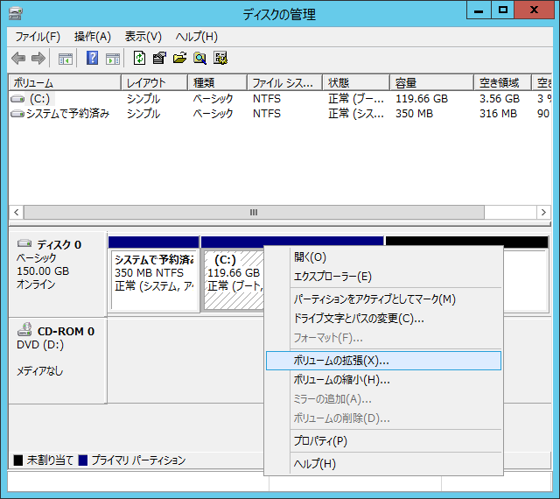Sort by the ファイル シス... column header

click(x=285, y=83)
